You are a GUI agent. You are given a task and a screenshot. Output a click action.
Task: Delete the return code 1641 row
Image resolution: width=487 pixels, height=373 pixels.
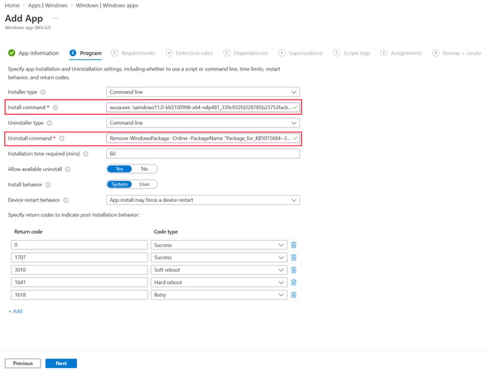coord(294,282)
